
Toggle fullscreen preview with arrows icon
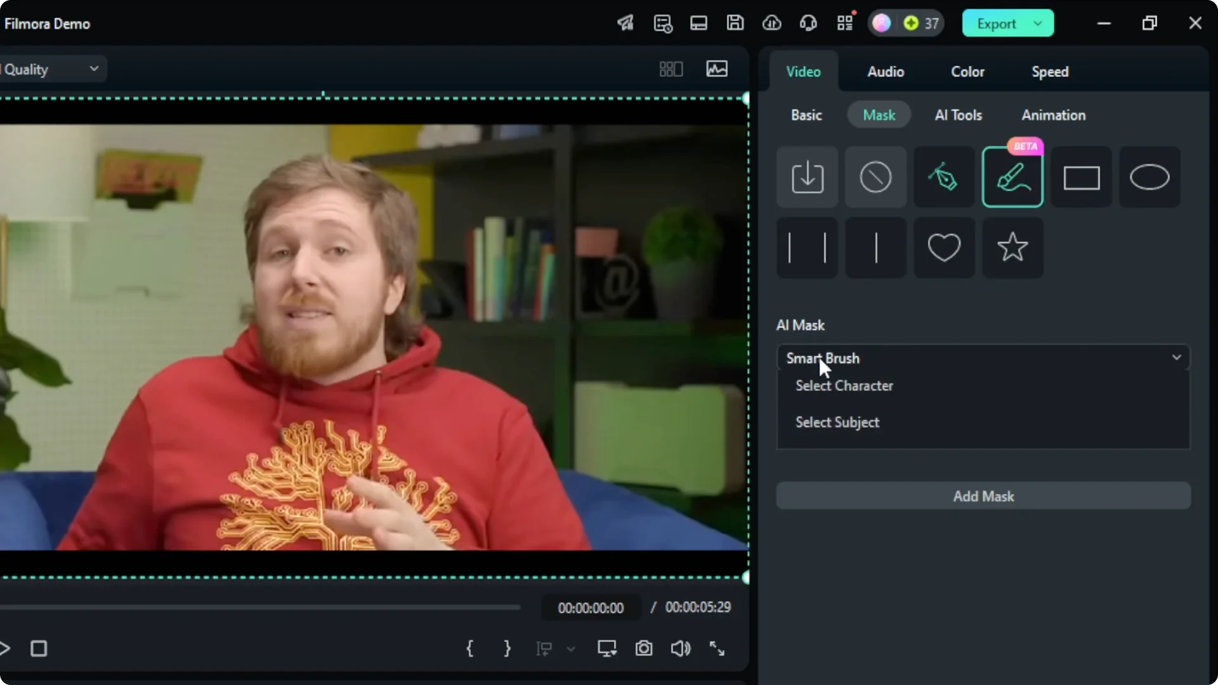pos(717,648)
